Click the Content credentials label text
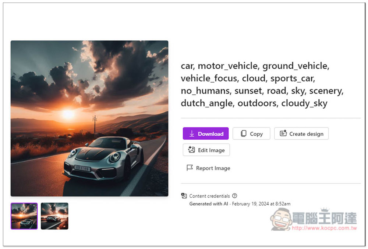 coord(209,196)
